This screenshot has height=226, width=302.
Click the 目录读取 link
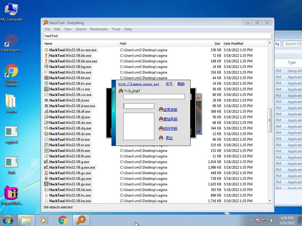[170, 110]
